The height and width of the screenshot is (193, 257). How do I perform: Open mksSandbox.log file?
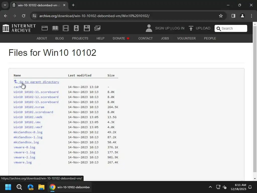[26, 142]
